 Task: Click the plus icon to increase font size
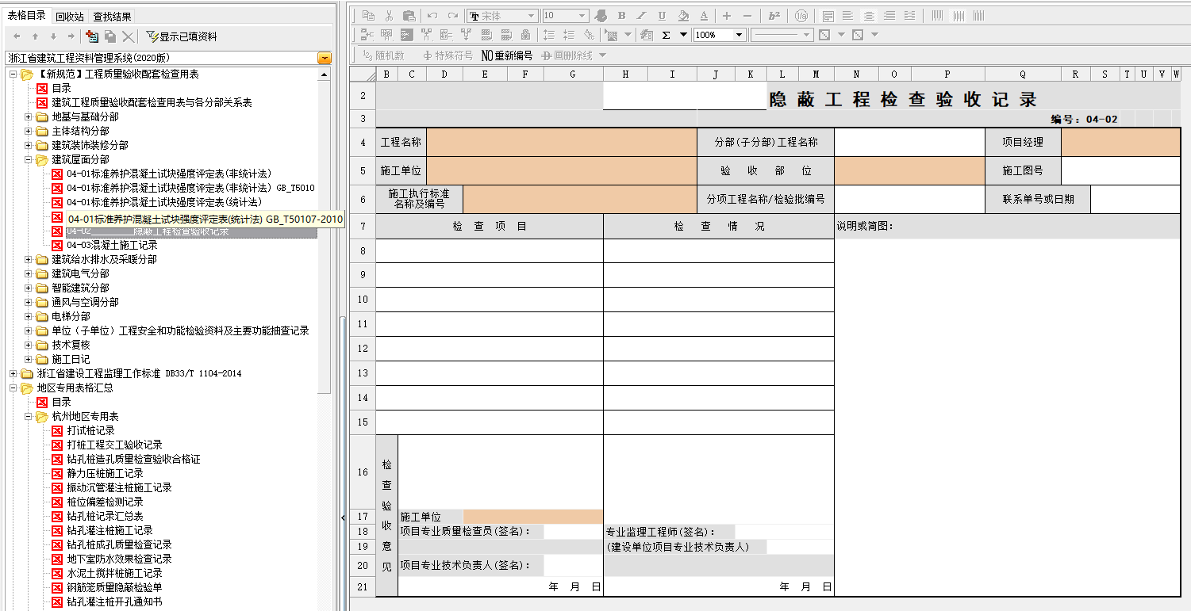pyautogui.click(x=727, y=16)
